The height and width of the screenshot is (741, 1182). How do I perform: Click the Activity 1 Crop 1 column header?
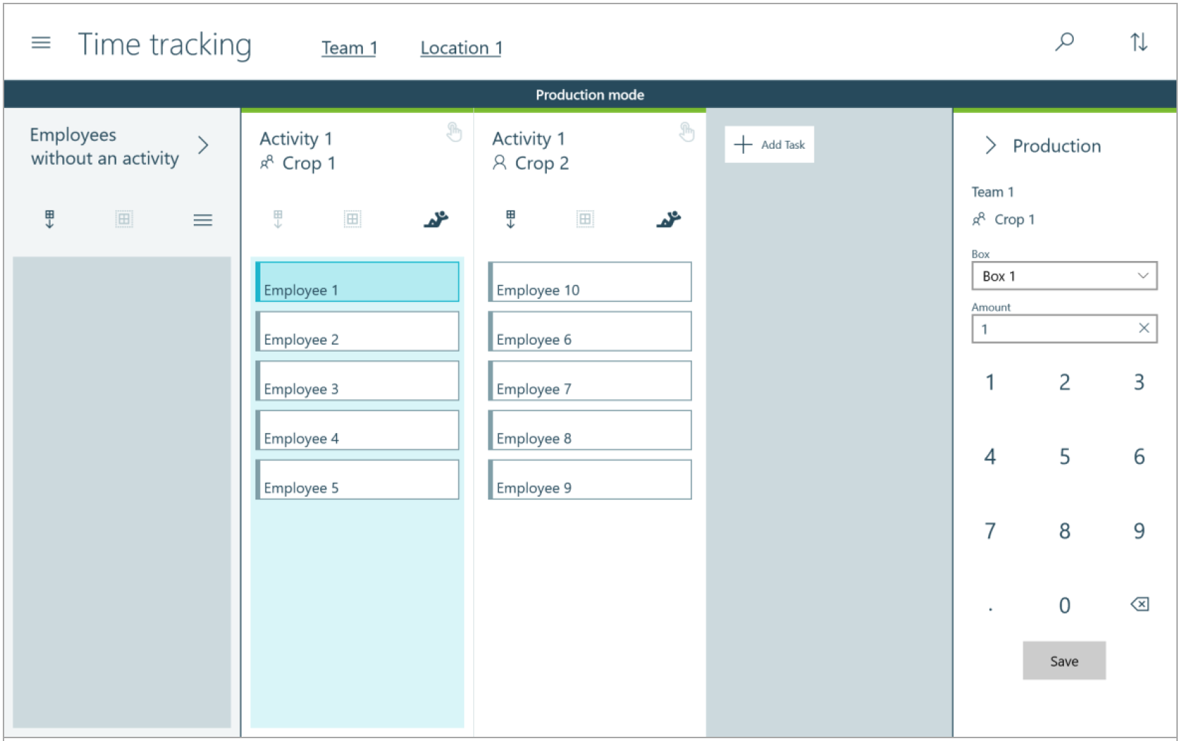298,151
